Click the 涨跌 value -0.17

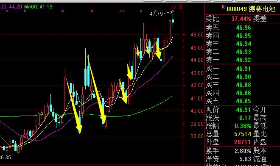[244, 118]
